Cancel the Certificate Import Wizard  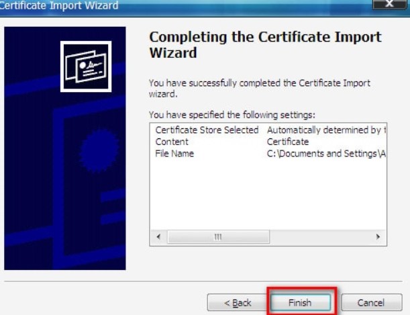[372, 303]
